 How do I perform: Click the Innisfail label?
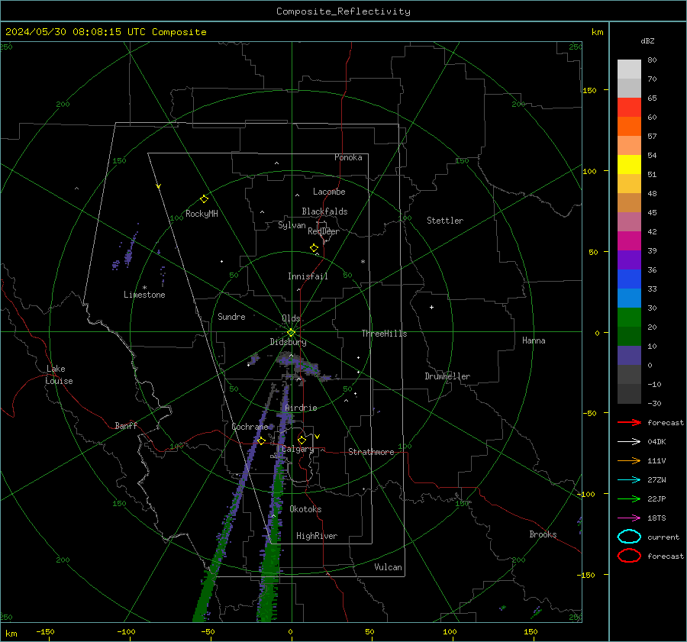click(308, 276)
